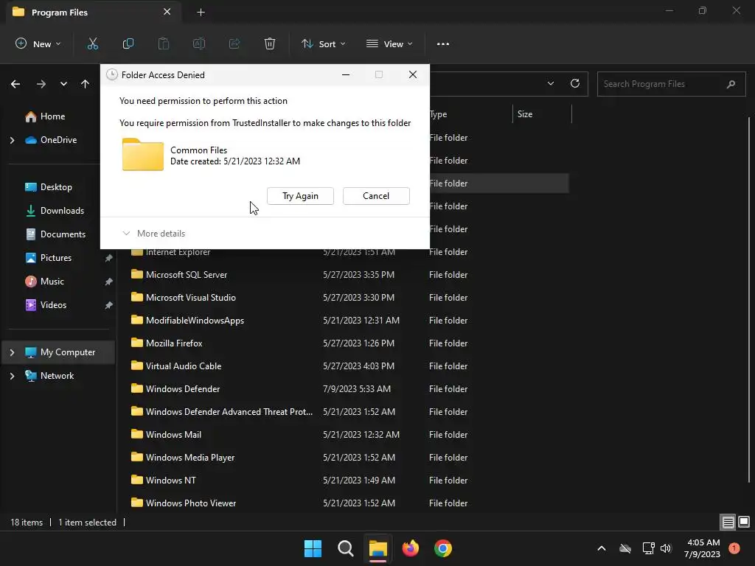Select the Windows Media Player folder
Image resolution: width=755 pixels, height=566 pixels.
[x=190, y=458]
